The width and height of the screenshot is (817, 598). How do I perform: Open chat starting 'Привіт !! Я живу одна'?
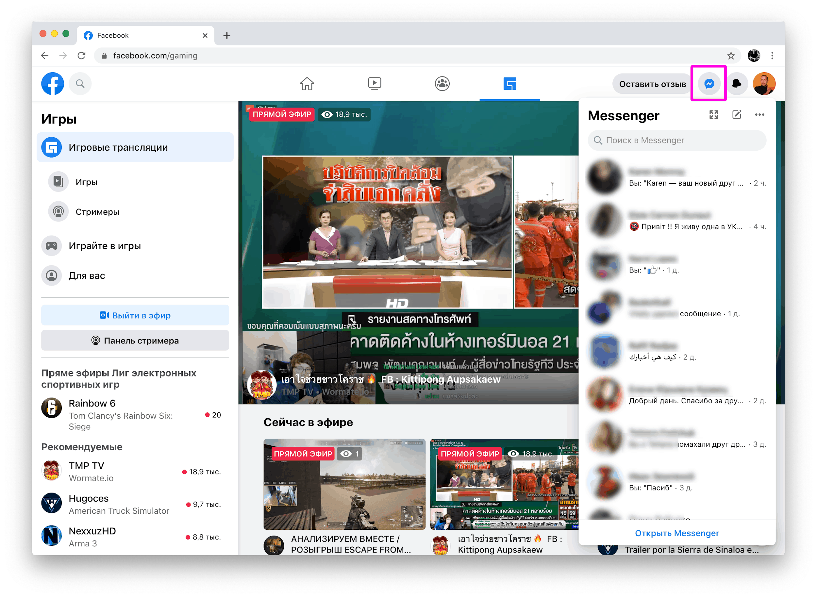(x=677, y=221)
